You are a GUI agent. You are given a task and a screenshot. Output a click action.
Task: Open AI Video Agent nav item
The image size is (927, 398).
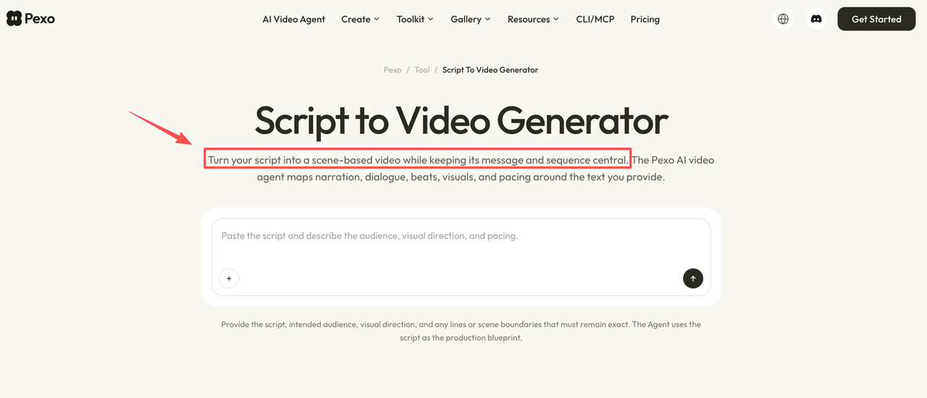294,20
